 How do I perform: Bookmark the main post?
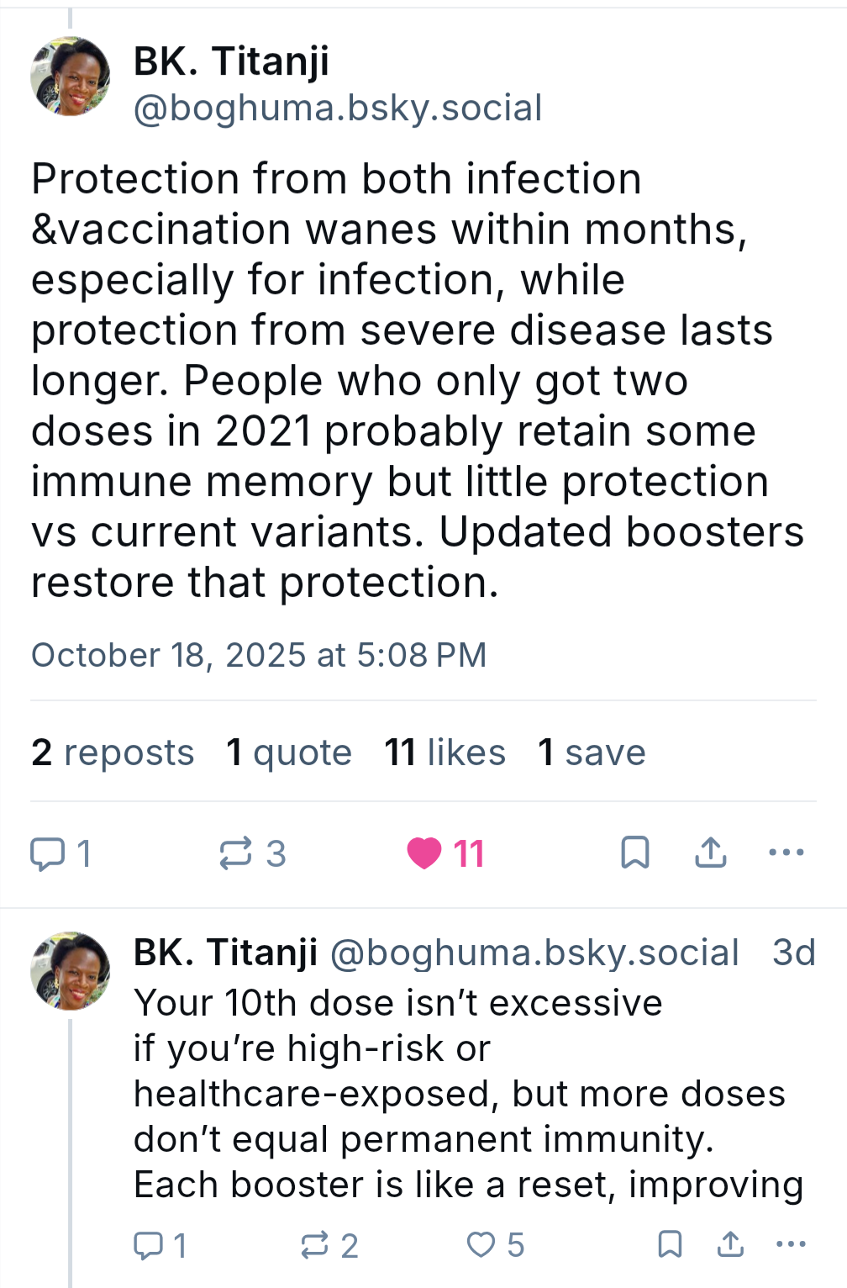(x=634, y=853)
